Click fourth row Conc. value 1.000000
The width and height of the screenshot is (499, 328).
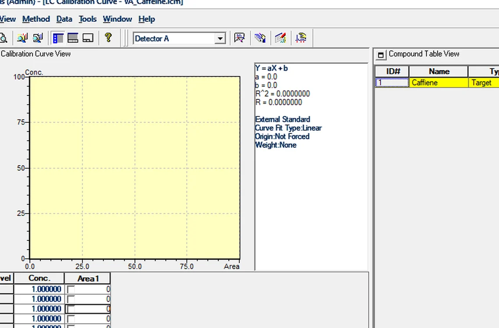point(39,319)
